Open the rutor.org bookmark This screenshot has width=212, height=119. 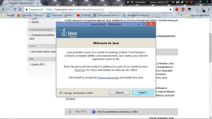tap(30, 15)
